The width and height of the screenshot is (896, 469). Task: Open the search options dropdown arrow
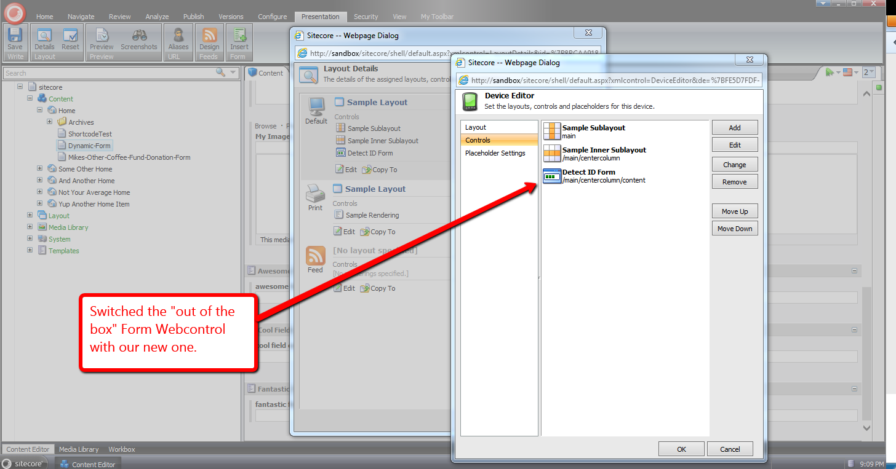pyautogui.click(x=233, y=73)
